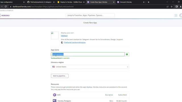Open the HellBot link
Screen dimensions: 182x102
click(64, 36)
